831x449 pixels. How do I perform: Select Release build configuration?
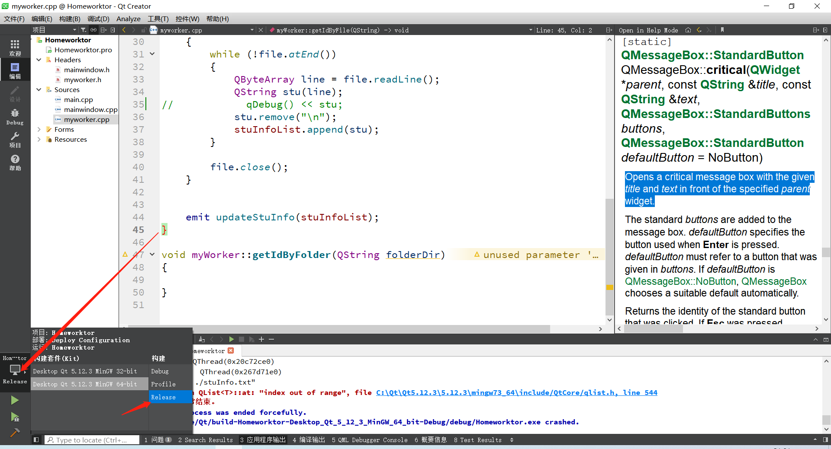pos(170,397)
